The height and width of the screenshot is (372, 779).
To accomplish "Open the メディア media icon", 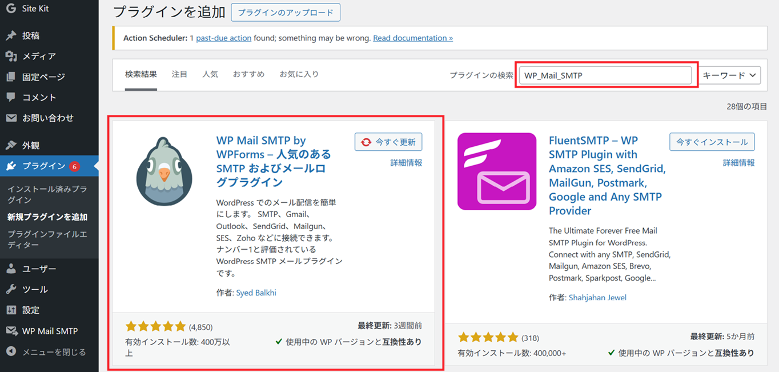I will click(x=11, y=56).
